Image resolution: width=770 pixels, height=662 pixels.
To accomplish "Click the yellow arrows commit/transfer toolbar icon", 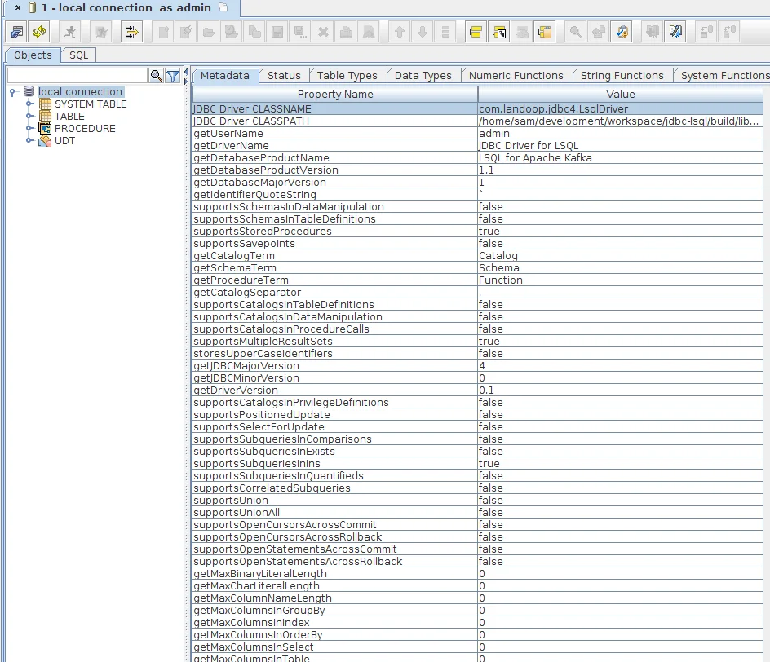I will pyautogui.click(x=131, y=33).
